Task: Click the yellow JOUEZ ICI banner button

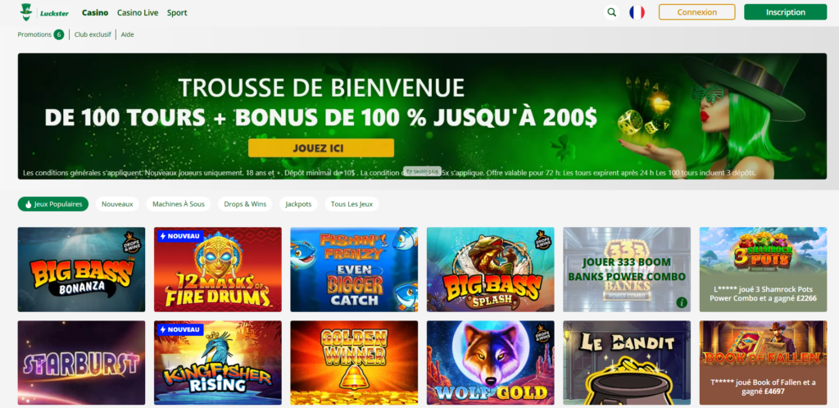Action: point(321,148)
